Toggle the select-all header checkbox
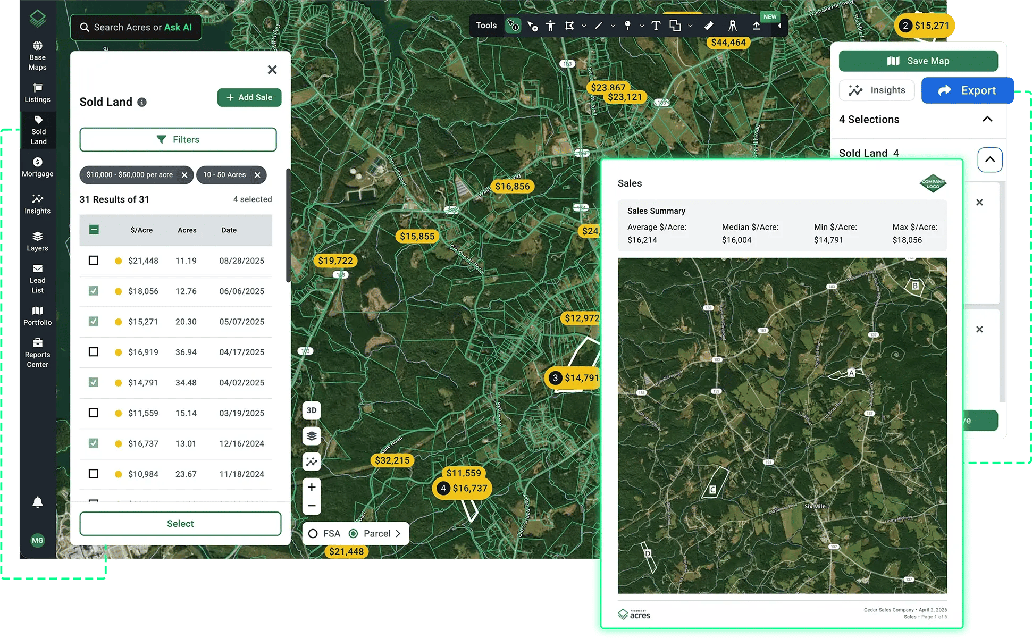 94,230
